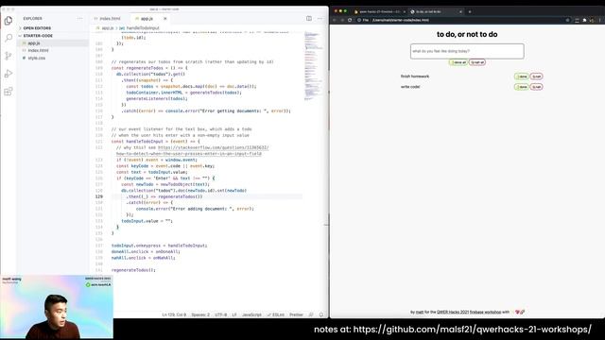Click 'Spaces: 2' indentation setting

[200, 314]
